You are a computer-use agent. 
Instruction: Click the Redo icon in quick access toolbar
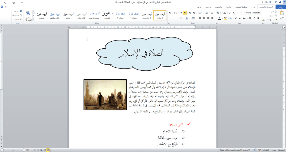click(x=270, y=2)
